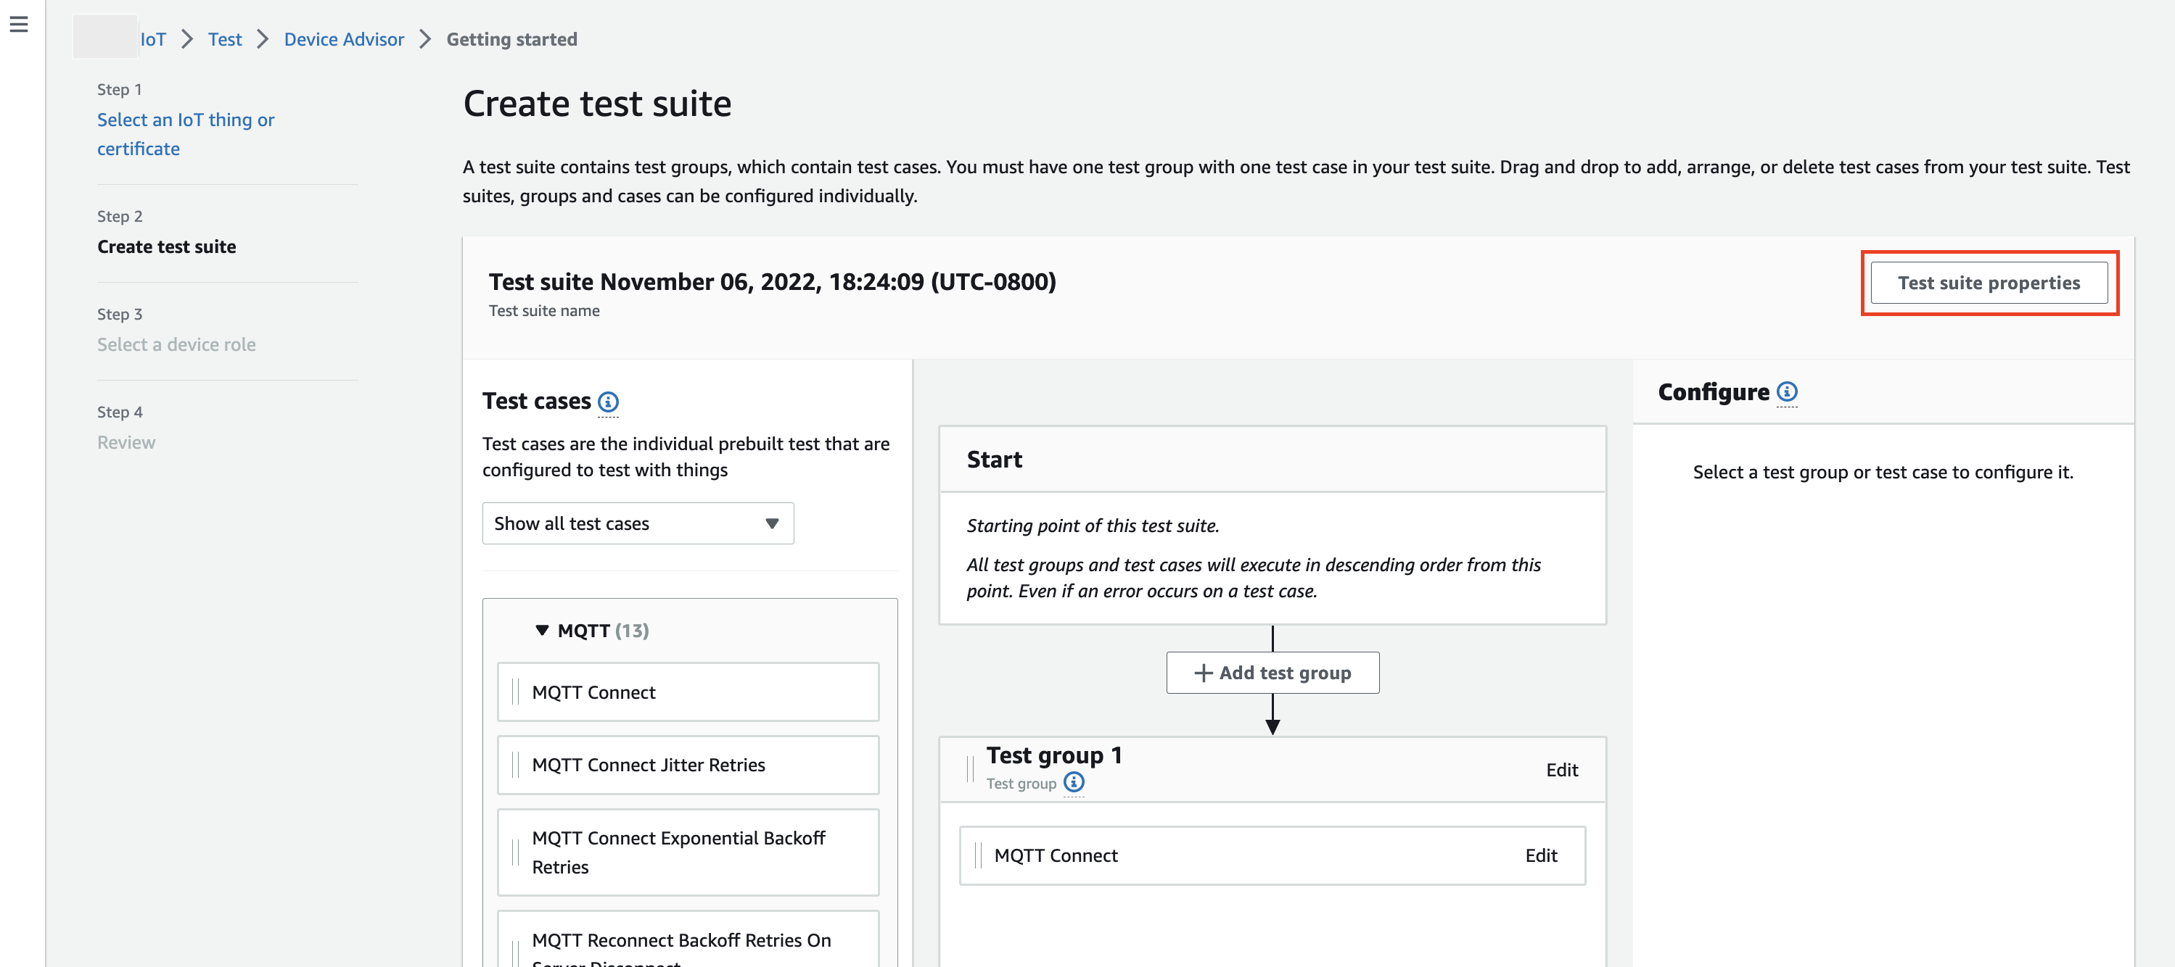Open Test suite properties
The height and width of the screenshot is (967, 2175).
1988,283
